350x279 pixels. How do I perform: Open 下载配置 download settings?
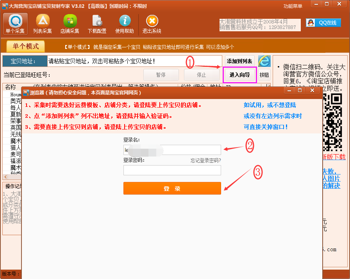[97, 24]
